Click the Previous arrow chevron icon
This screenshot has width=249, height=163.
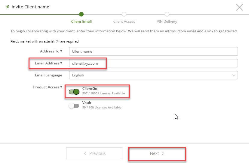pos(85,153)
